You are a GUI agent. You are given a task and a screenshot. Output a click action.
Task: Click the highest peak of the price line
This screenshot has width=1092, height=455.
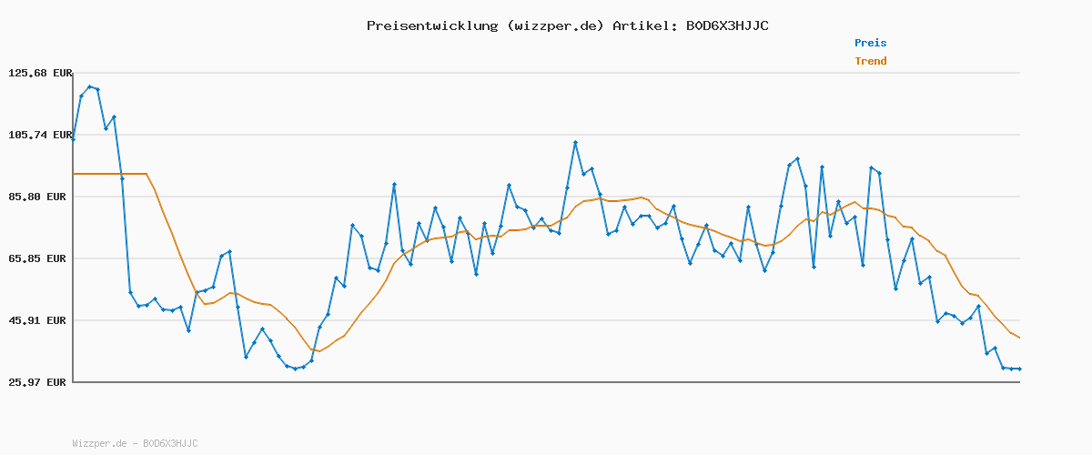point(89,86)
